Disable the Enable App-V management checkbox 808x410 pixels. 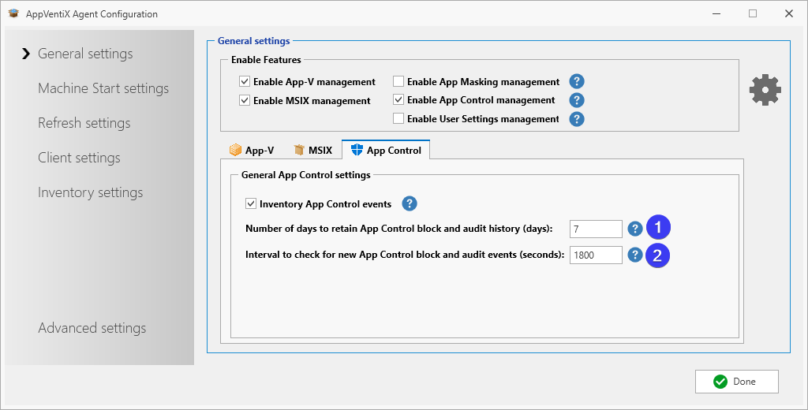(245, 81)
